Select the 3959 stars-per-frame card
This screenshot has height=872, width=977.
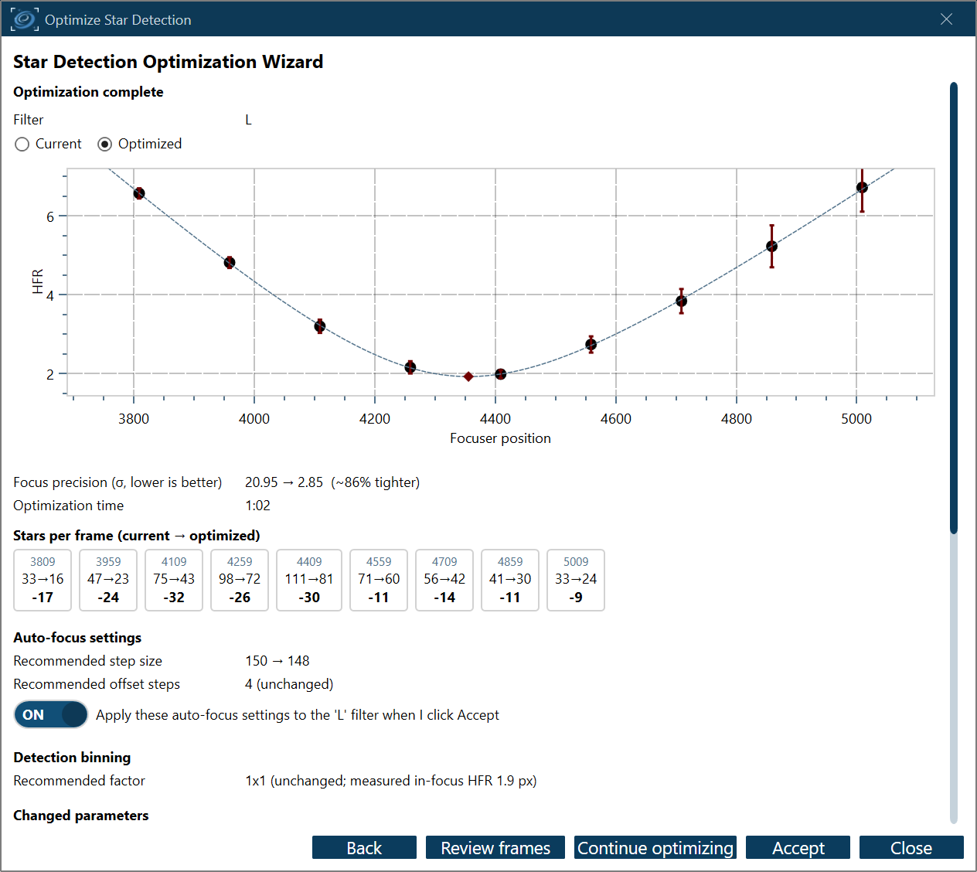(x=108, y=581)
